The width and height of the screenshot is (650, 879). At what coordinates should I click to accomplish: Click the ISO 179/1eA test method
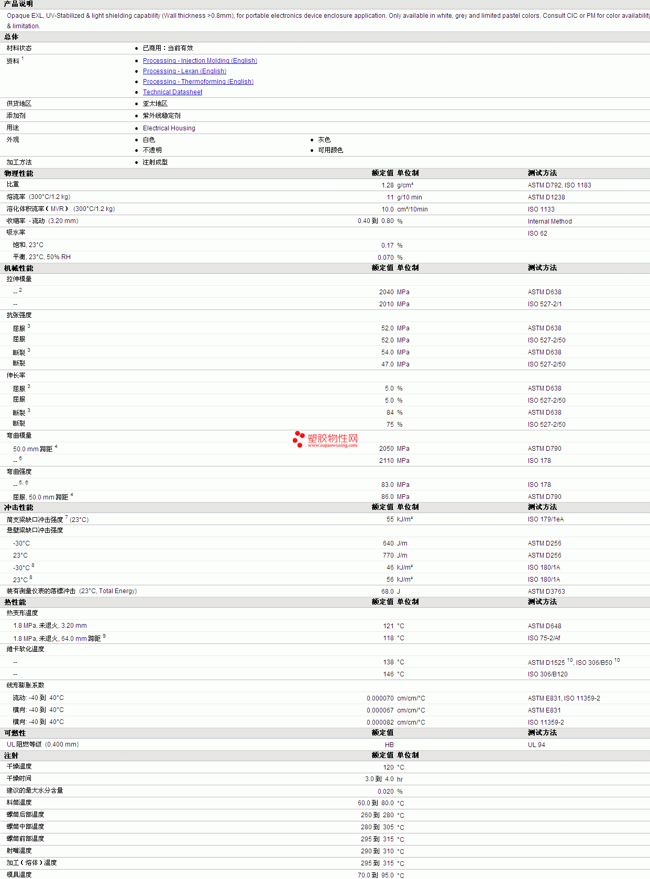coord(546,519)
